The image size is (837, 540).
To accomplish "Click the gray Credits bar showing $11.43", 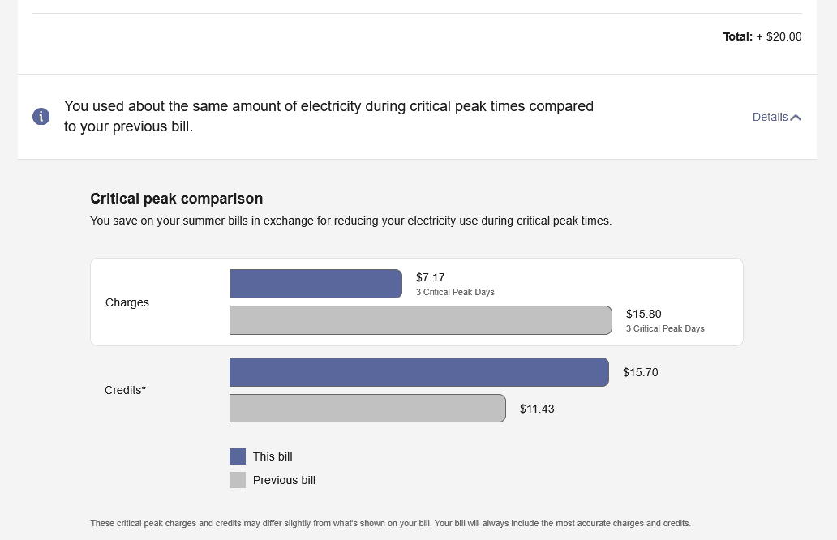I will click(367, 408).
